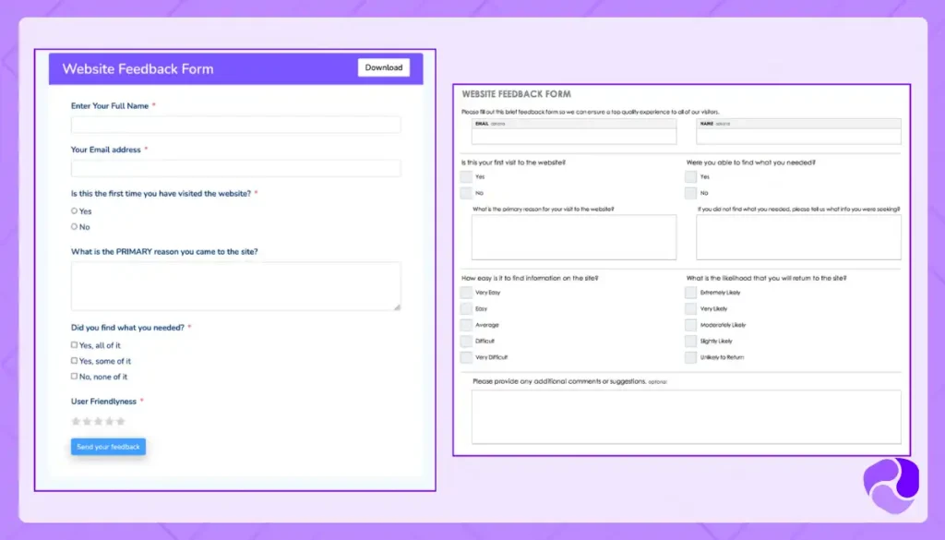
Task: Check "Unlikely to Return" option
Action: [x=690, y=358]
